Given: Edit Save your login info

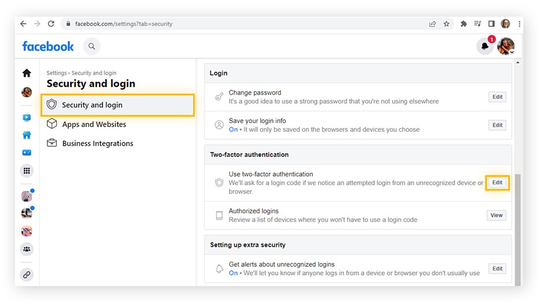Looking at the screenshot, I should click(497, 125).
